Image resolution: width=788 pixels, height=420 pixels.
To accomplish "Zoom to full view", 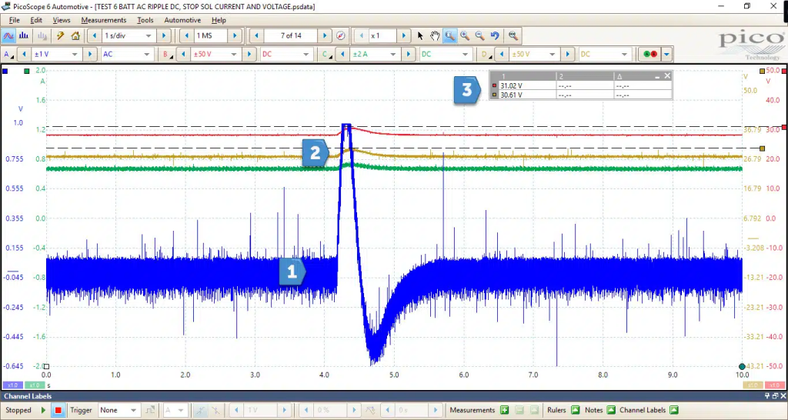I will tap(513, 35).
